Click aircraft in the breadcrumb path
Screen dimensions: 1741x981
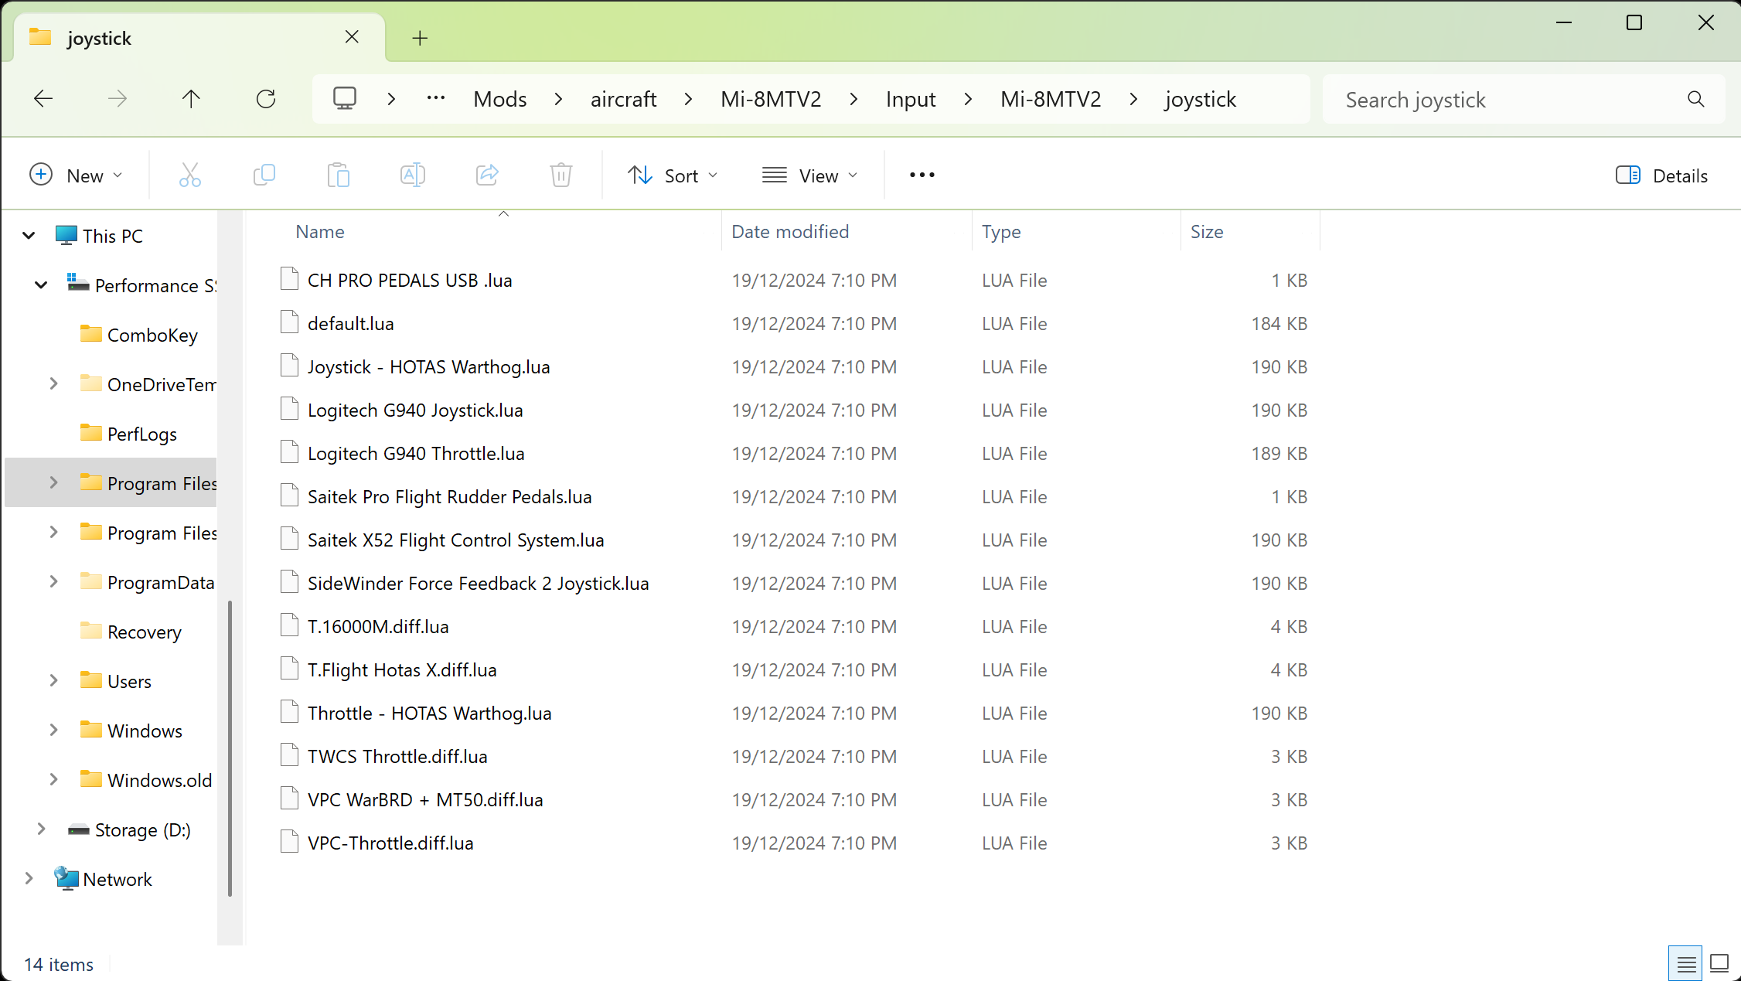click(x=623, y=99)
